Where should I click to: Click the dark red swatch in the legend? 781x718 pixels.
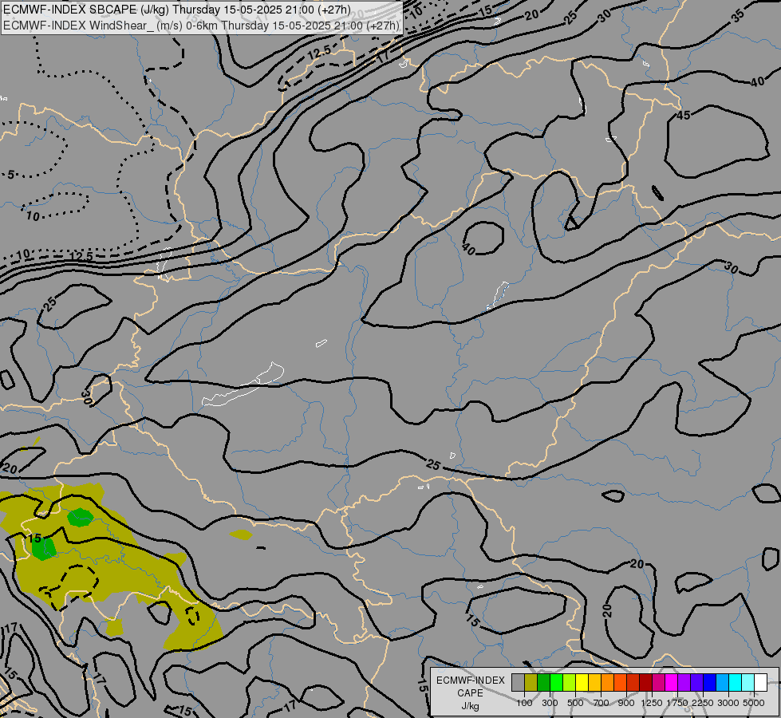coord(645,682)
